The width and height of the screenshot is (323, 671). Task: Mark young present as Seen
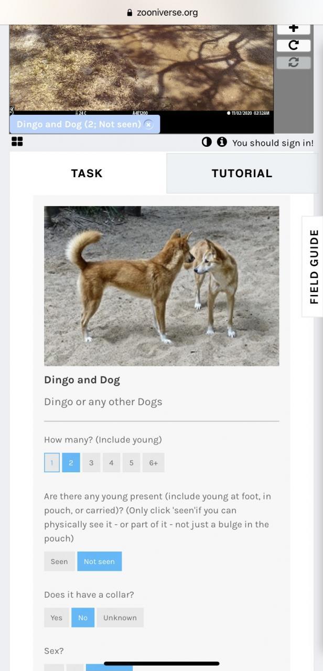[59, 561]
